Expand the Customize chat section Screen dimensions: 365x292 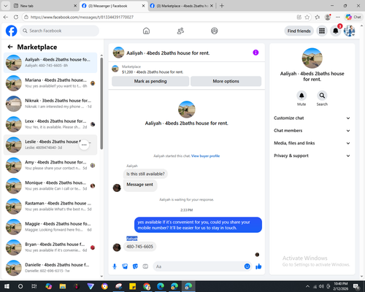point(312,118)
